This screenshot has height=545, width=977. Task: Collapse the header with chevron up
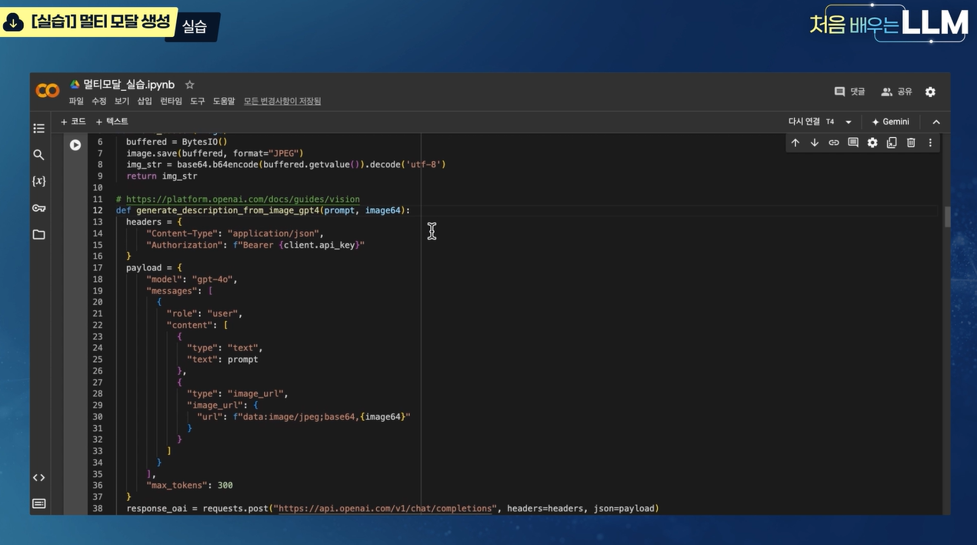[936, 122]
